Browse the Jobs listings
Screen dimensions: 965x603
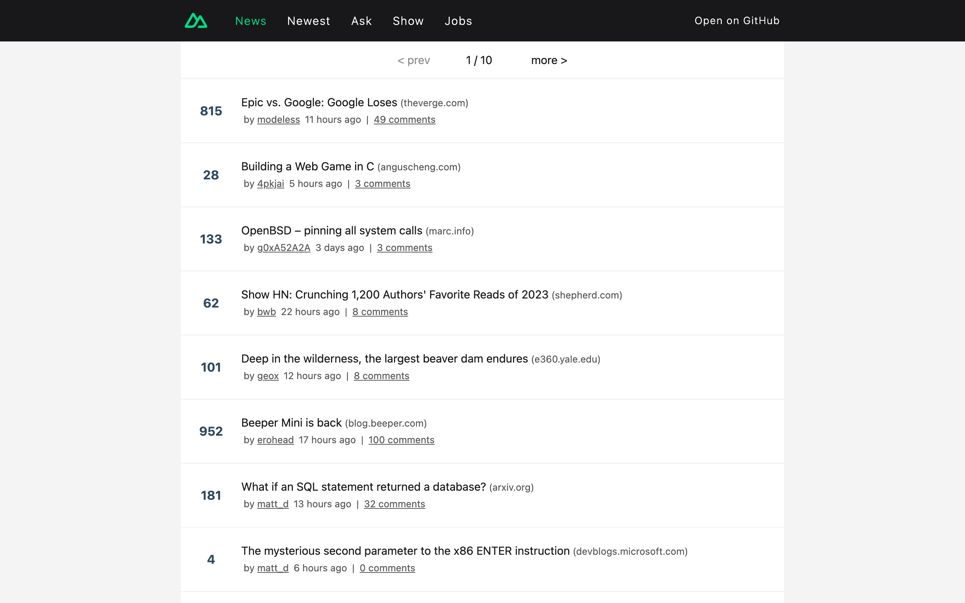458,20
